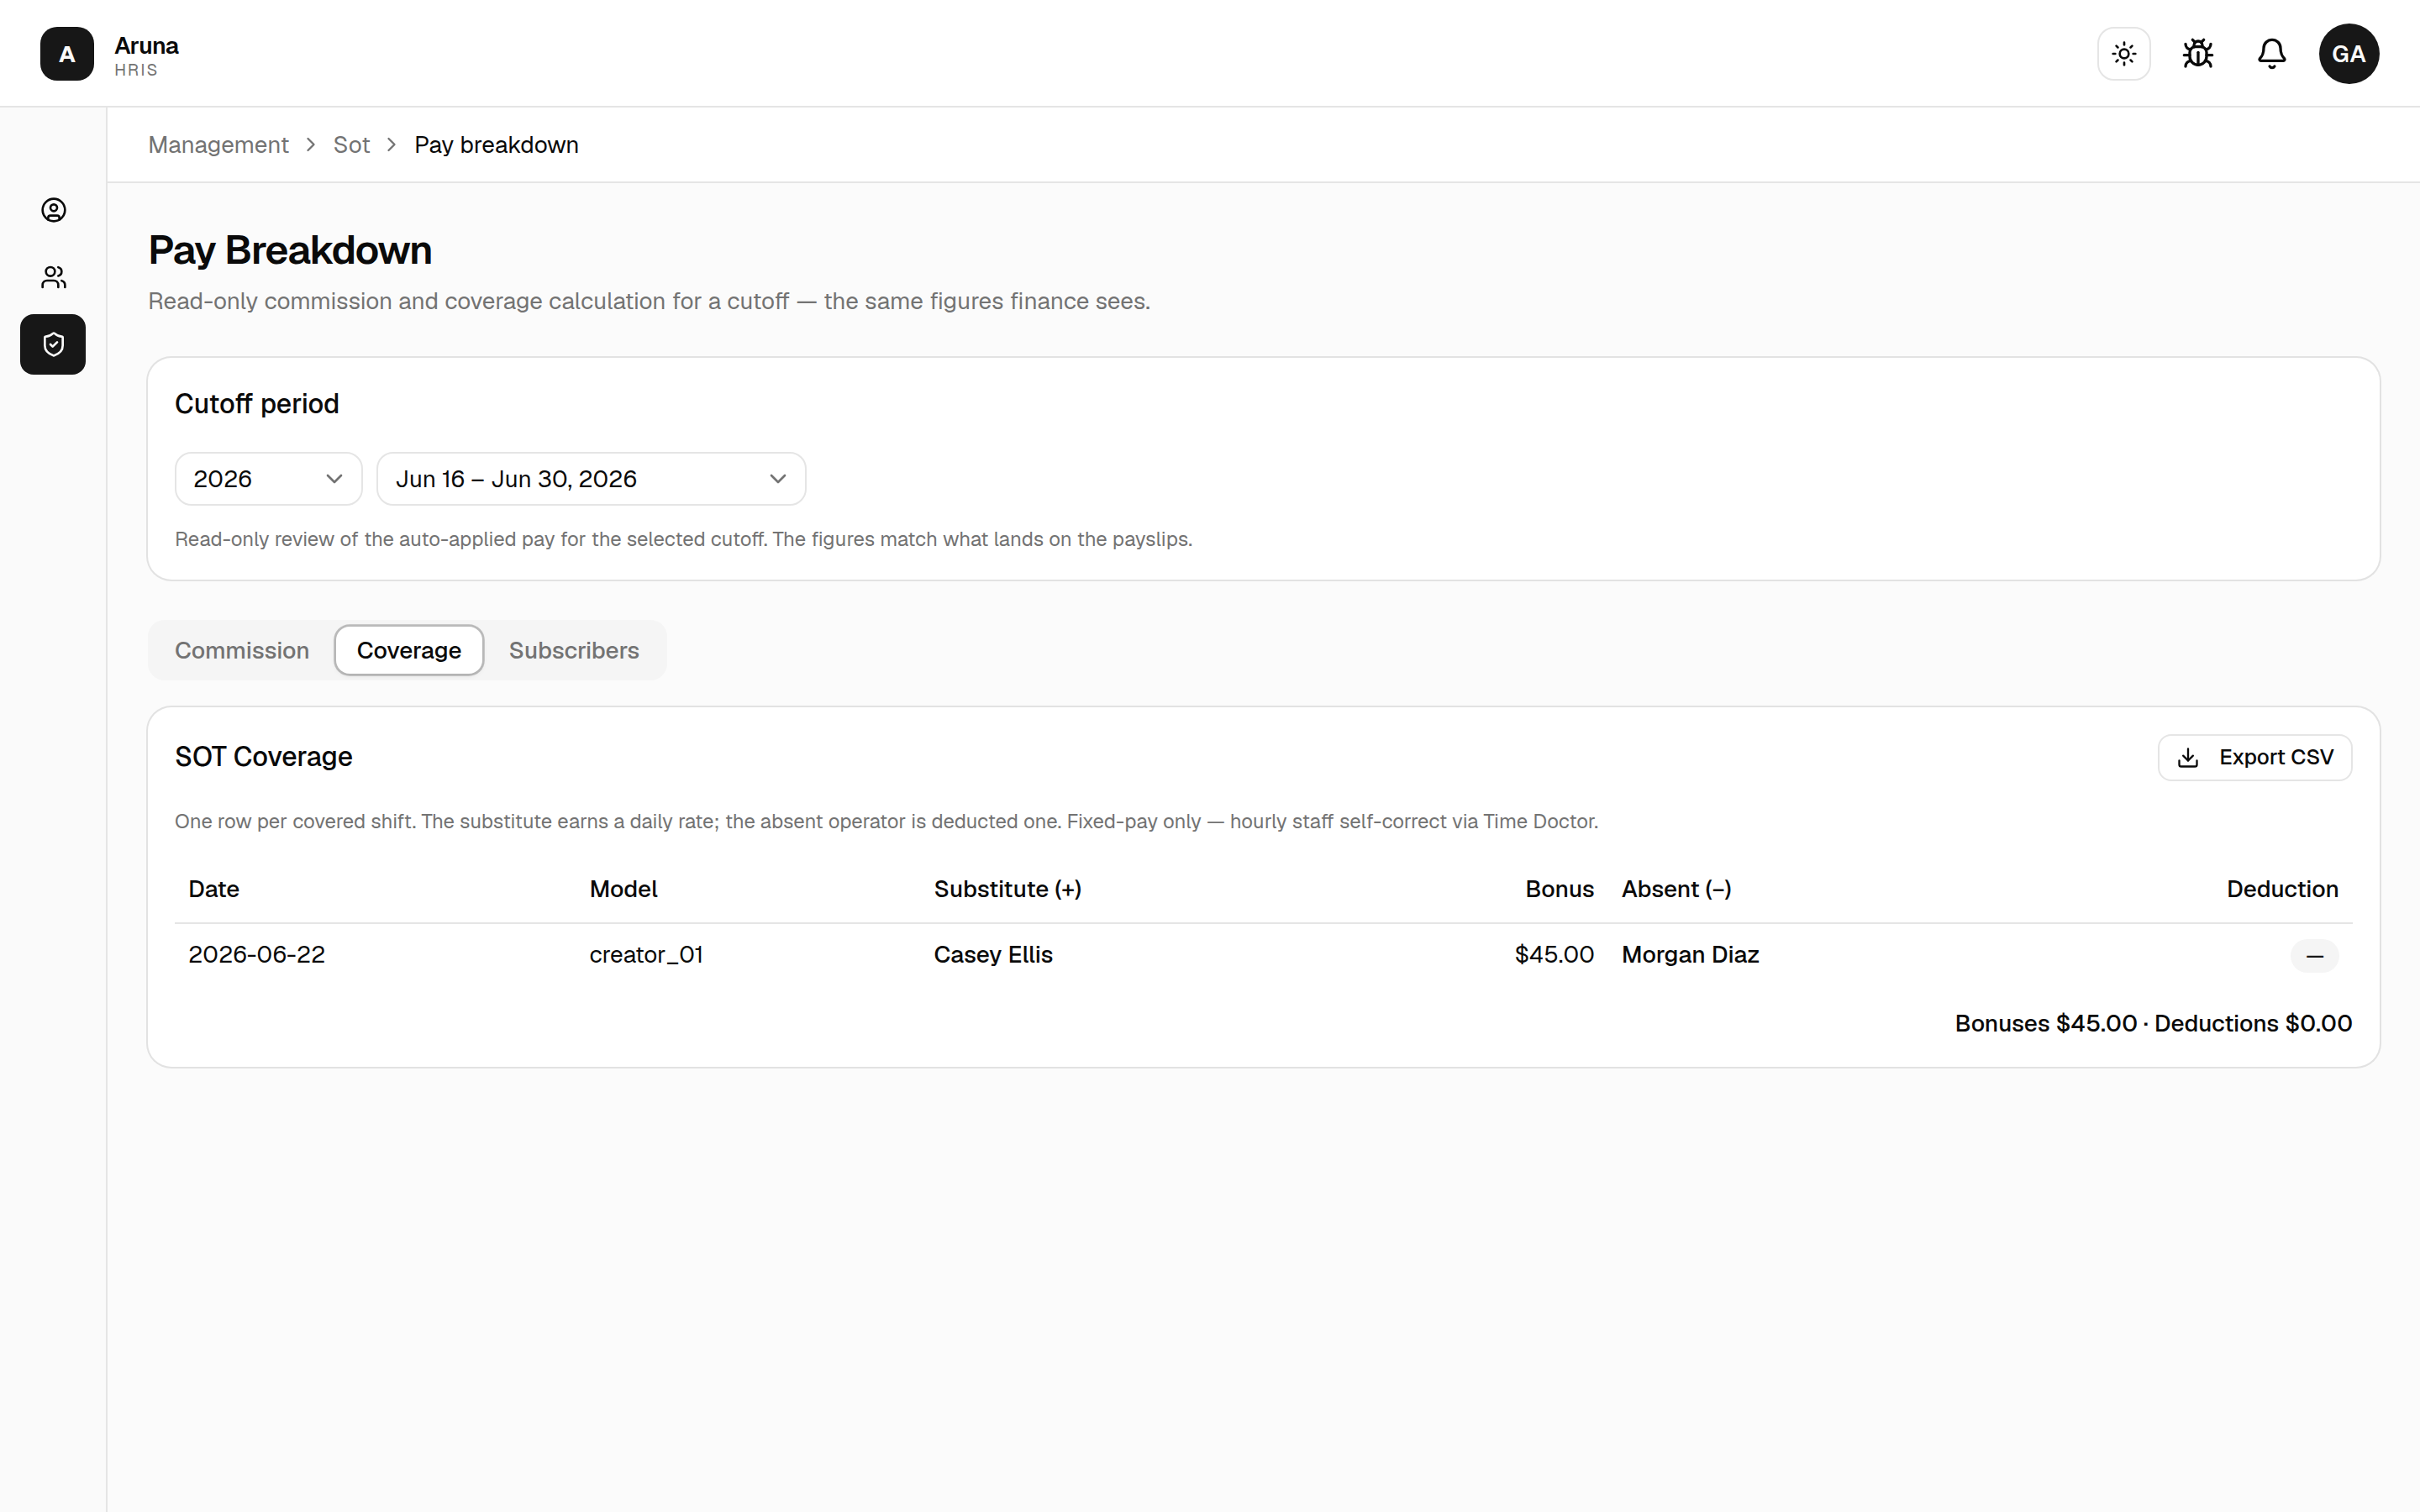Image resolution: width=2420 pixels, height=1512 pixels.
Task: Select the Coverage tab
Action: (409, 650)
